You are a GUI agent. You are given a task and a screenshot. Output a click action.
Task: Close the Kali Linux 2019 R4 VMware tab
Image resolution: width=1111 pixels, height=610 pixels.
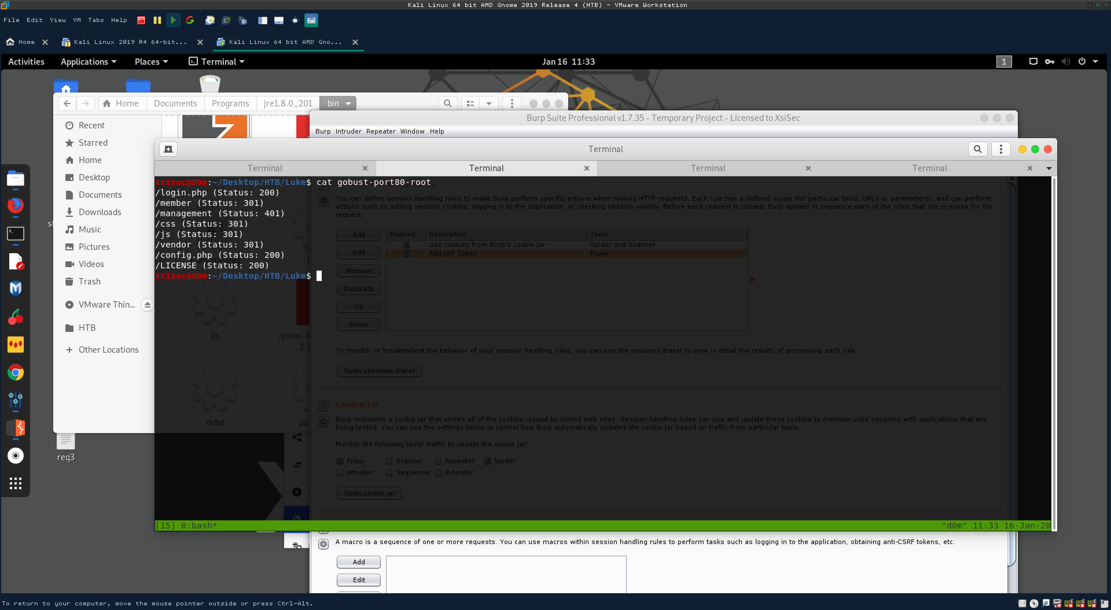coord(200,42)
